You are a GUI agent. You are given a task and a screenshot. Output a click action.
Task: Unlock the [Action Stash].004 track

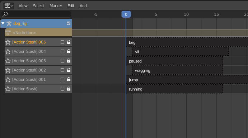pyautogui.click(x=69, y=51)
